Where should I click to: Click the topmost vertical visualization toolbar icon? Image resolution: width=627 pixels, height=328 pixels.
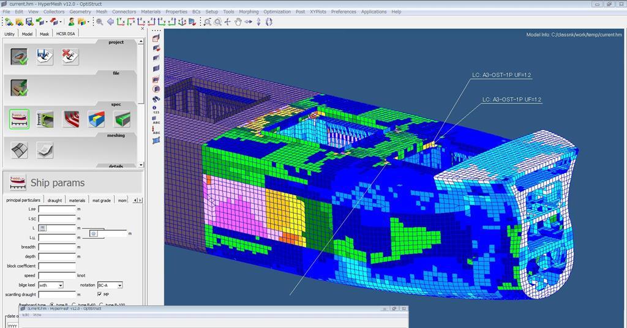click(156, 38)
